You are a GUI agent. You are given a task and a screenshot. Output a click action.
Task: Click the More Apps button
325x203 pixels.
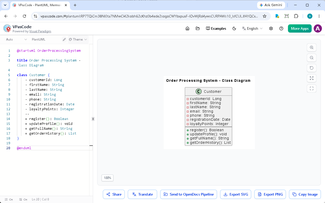point(300,28)
